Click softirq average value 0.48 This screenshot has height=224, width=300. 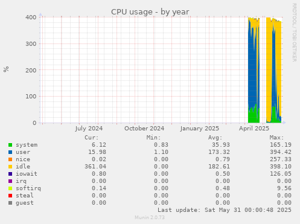coord(223,188)
